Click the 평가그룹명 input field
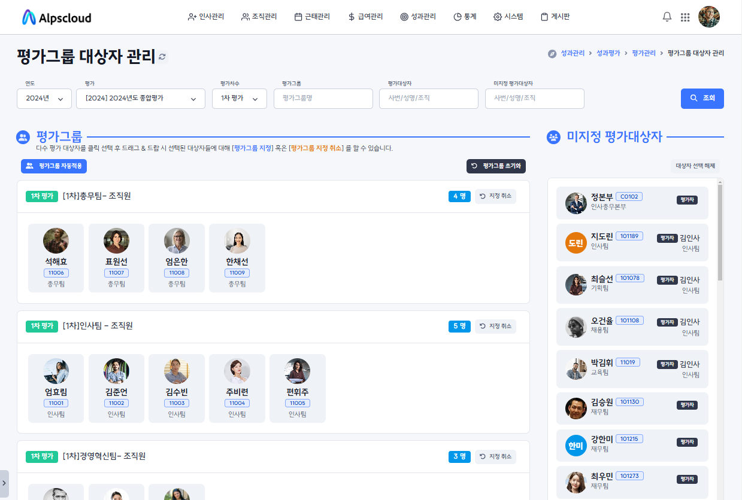The height and width of the screenshot is (500, 742). coord(323,99)
